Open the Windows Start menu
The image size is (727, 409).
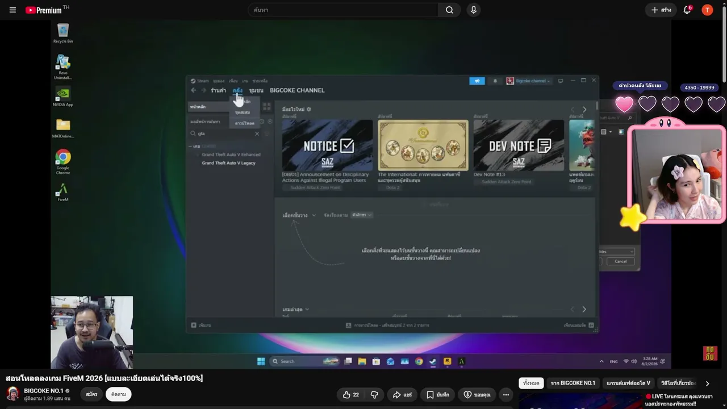(261, 361)
